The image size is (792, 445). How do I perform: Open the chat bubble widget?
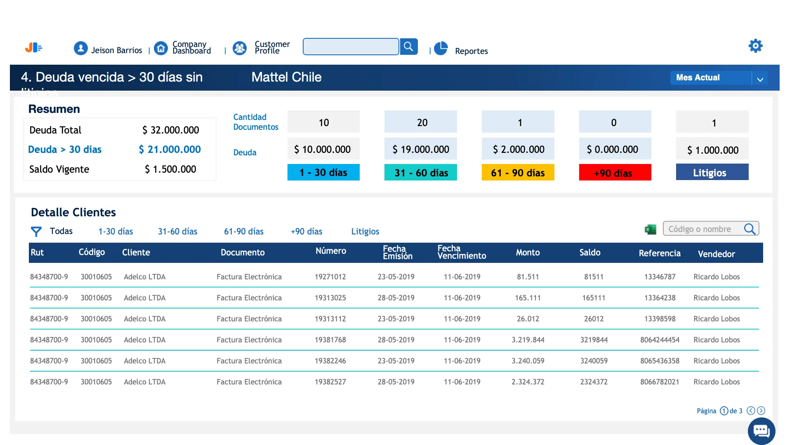[761, 431]
